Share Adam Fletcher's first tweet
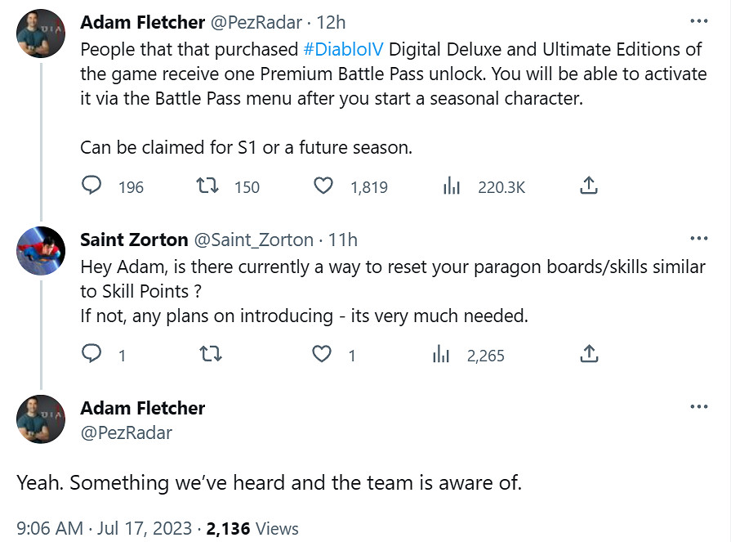Image resolution: width=731 pixels, height=542 pixels. 588,186
